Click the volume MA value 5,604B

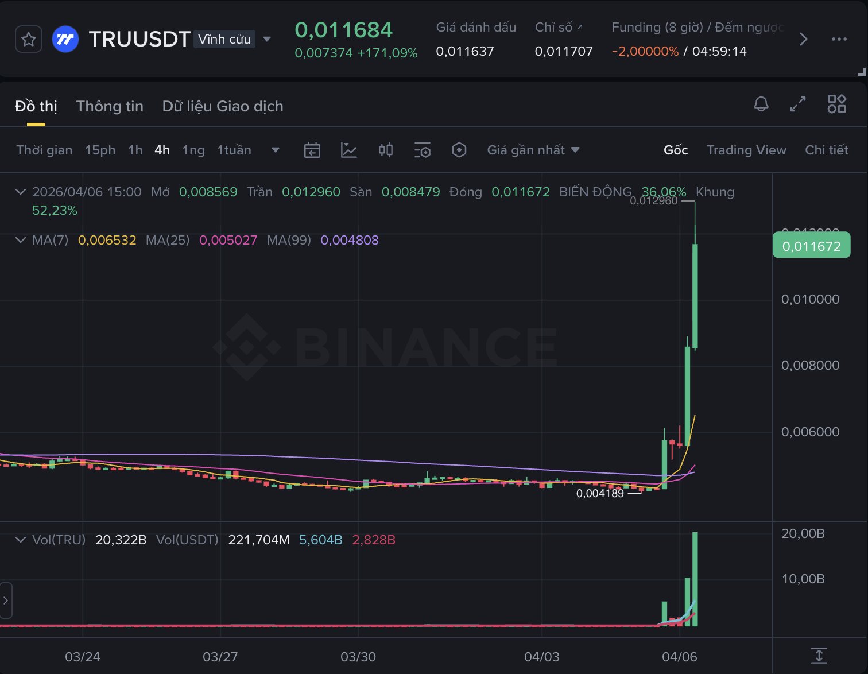tap(321, 540)
